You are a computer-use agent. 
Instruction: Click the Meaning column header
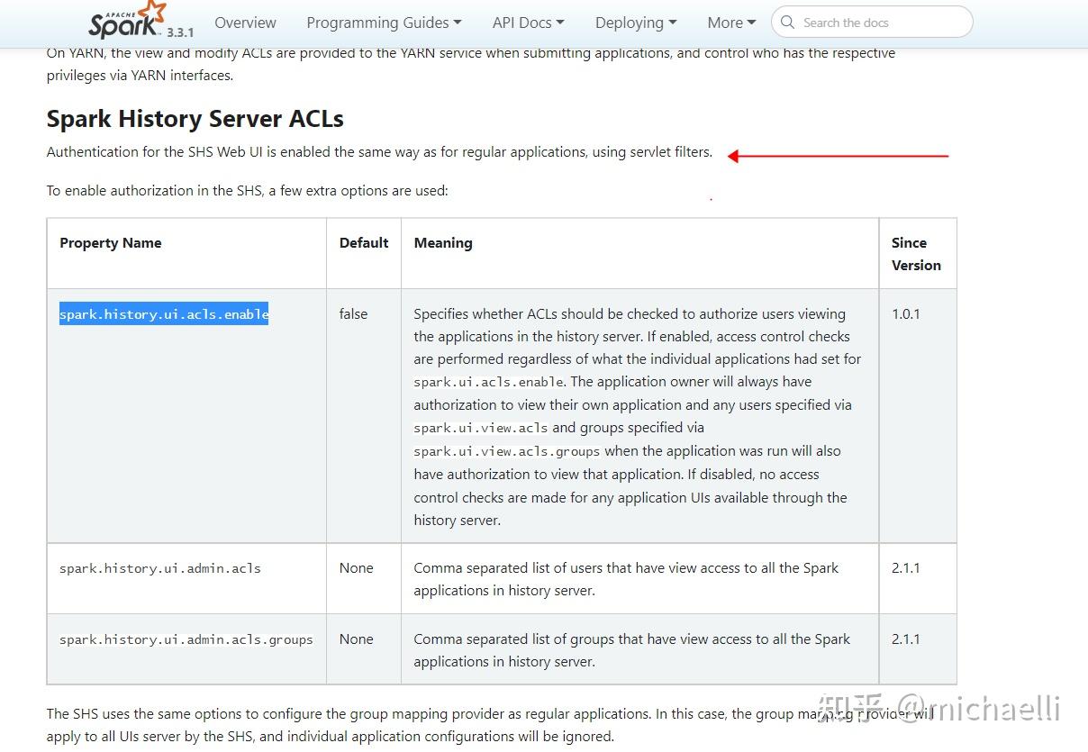click(443, 243)
